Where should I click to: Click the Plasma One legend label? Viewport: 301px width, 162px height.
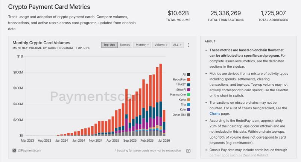178,95
